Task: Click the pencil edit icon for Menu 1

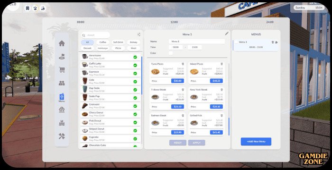Action: click(227, 34)
